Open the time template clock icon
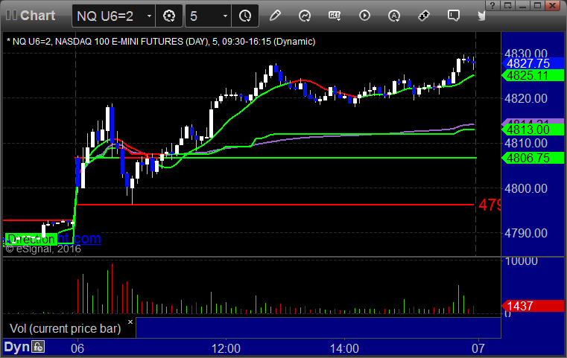 pos(245,16)
